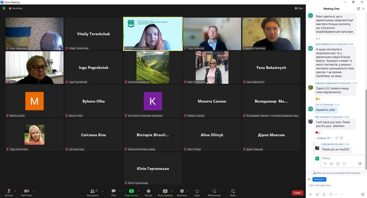367x198 pixels.
Task: Collapse All replies in chat thread
Action: click(323, 138)
